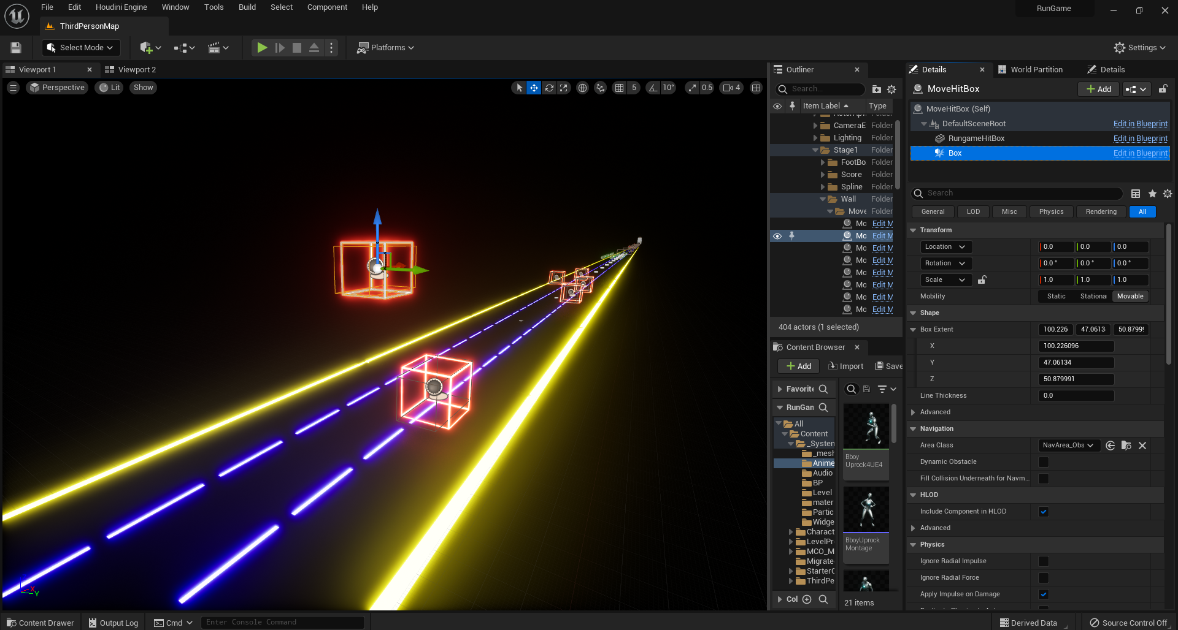
Task: Activate the Rotate objects tool
Action: pos(549,88)
